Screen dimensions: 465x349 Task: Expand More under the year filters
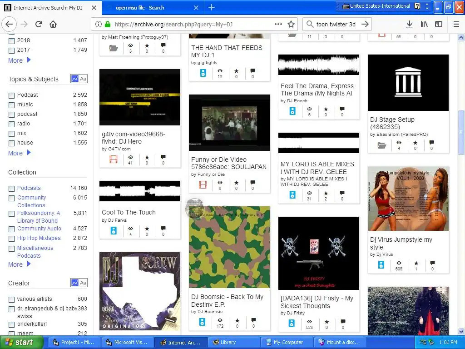(x=19, y=60)
